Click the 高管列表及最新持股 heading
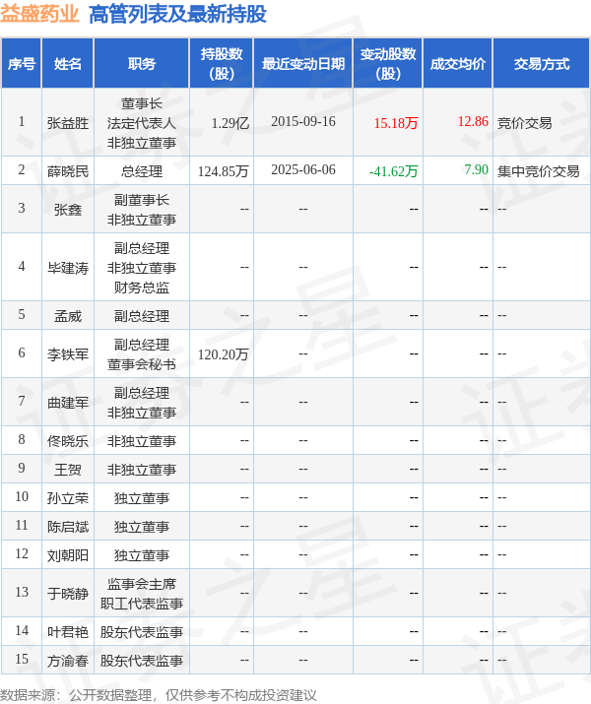The image size is (591, 704). [x=177, y=14]
